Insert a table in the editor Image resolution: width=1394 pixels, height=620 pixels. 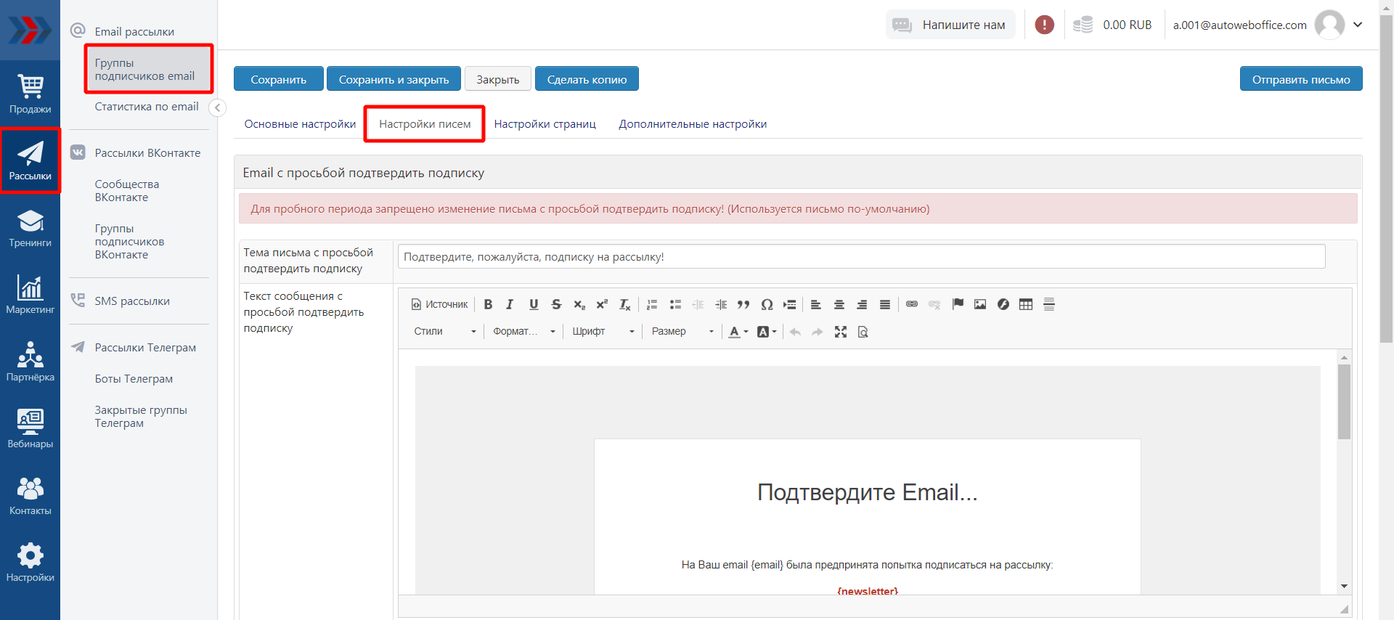click(x=1025, y=304)
